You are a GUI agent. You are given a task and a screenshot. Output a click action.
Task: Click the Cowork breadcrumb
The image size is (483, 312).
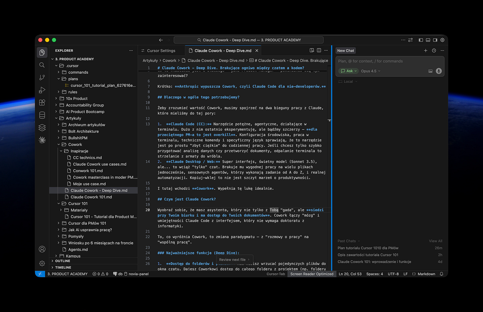point(170,60)
